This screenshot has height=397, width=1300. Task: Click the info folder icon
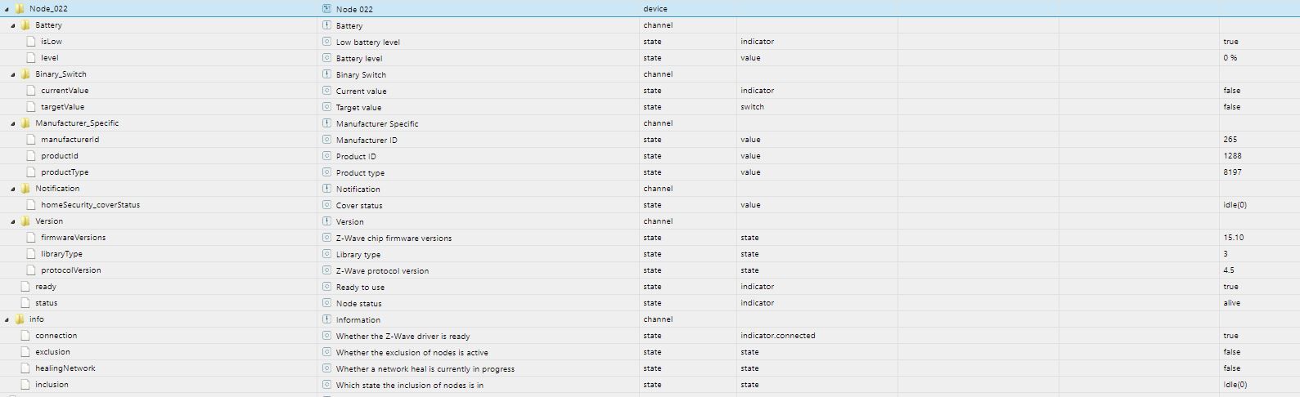20,319
